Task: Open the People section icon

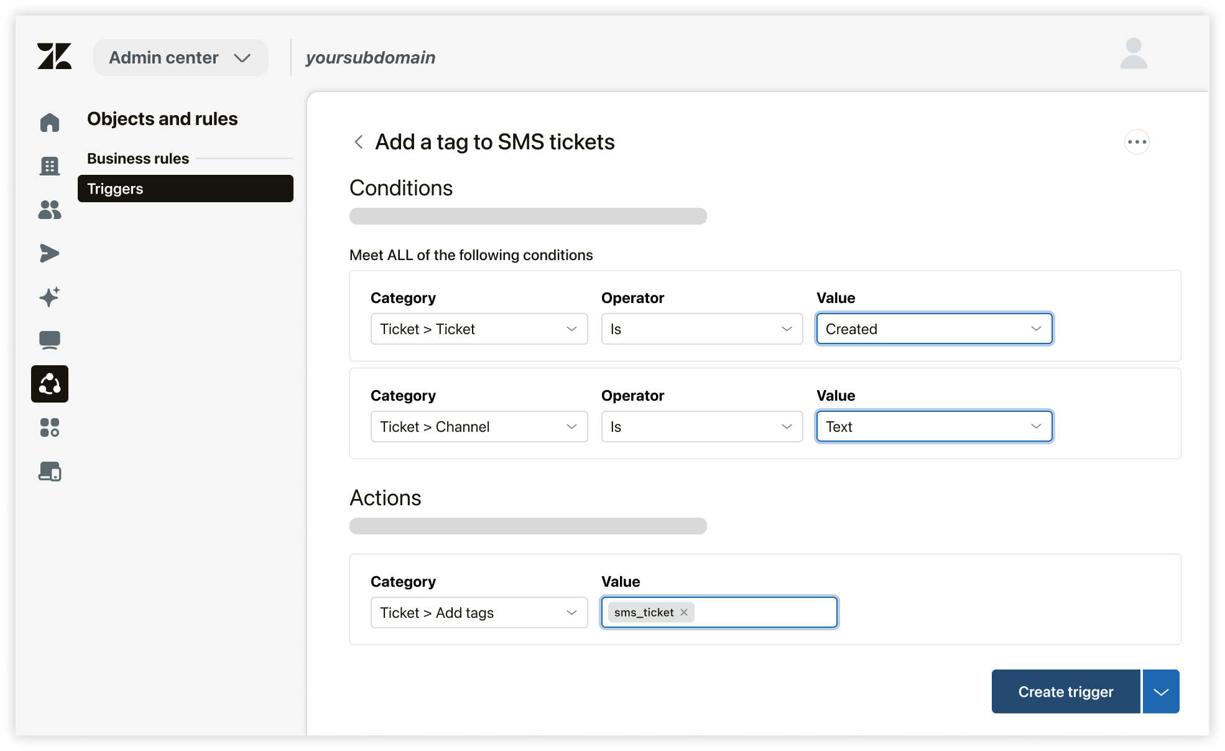Action: (50, 210)
